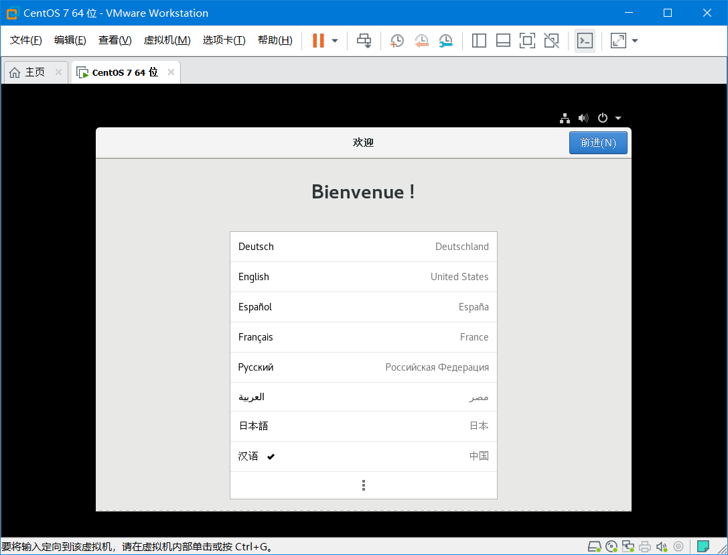Open the 查看(V) menu

[x=115, y=40]
